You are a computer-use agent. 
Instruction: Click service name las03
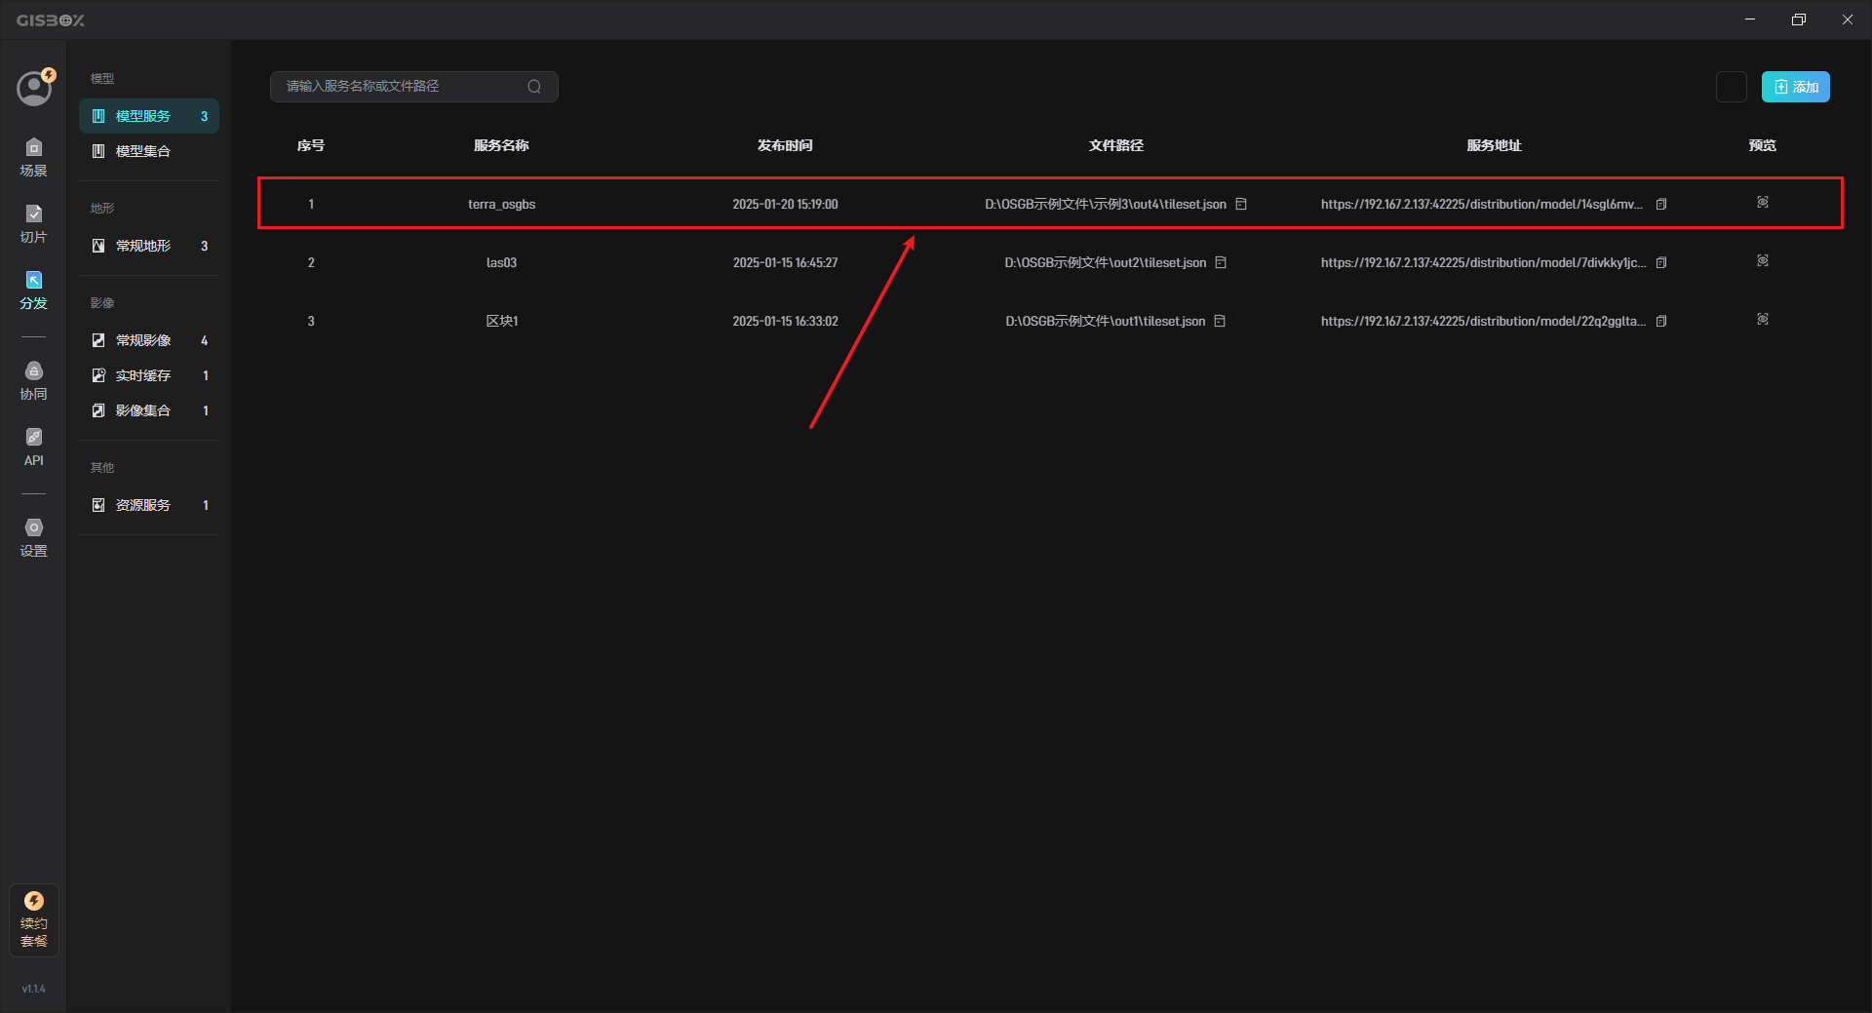[501, 262]
